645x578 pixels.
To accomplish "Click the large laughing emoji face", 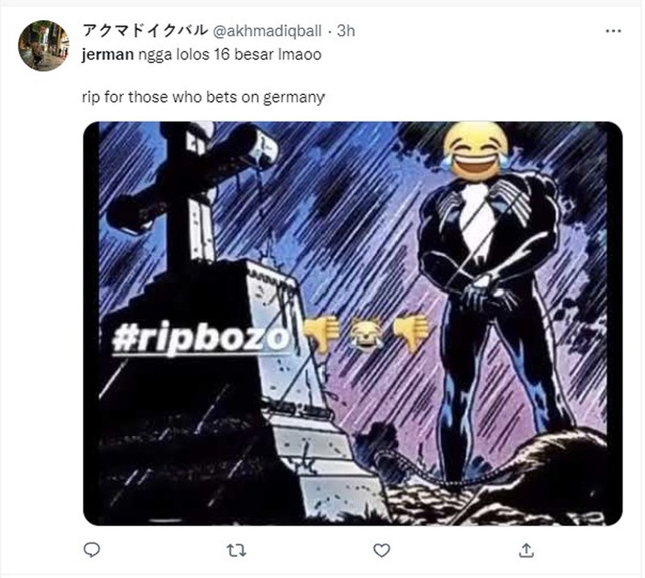I will (476, 151).
